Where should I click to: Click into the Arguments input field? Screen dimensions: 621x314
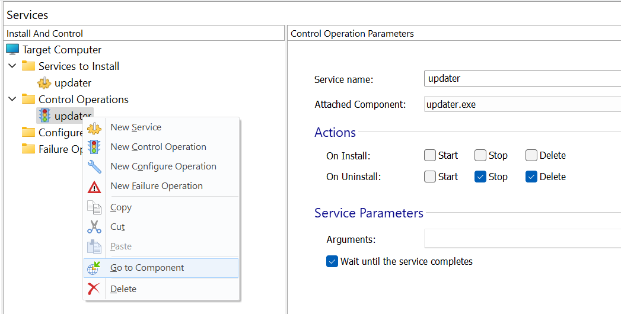point(522,239)
